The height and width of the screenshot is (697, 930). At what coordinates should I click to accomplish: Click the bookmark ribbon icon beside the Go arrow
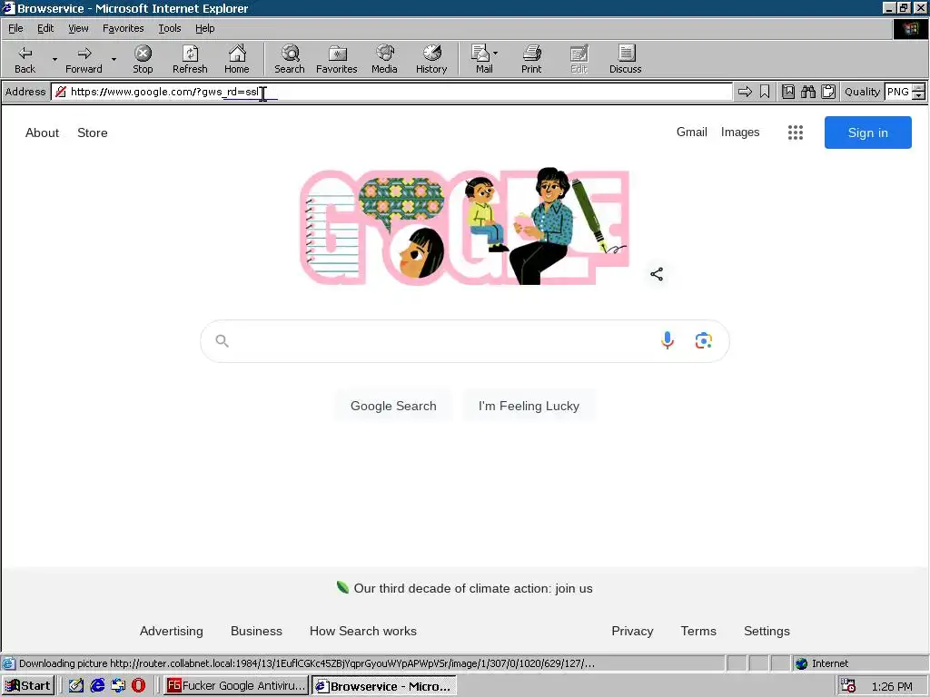[765, 92]
